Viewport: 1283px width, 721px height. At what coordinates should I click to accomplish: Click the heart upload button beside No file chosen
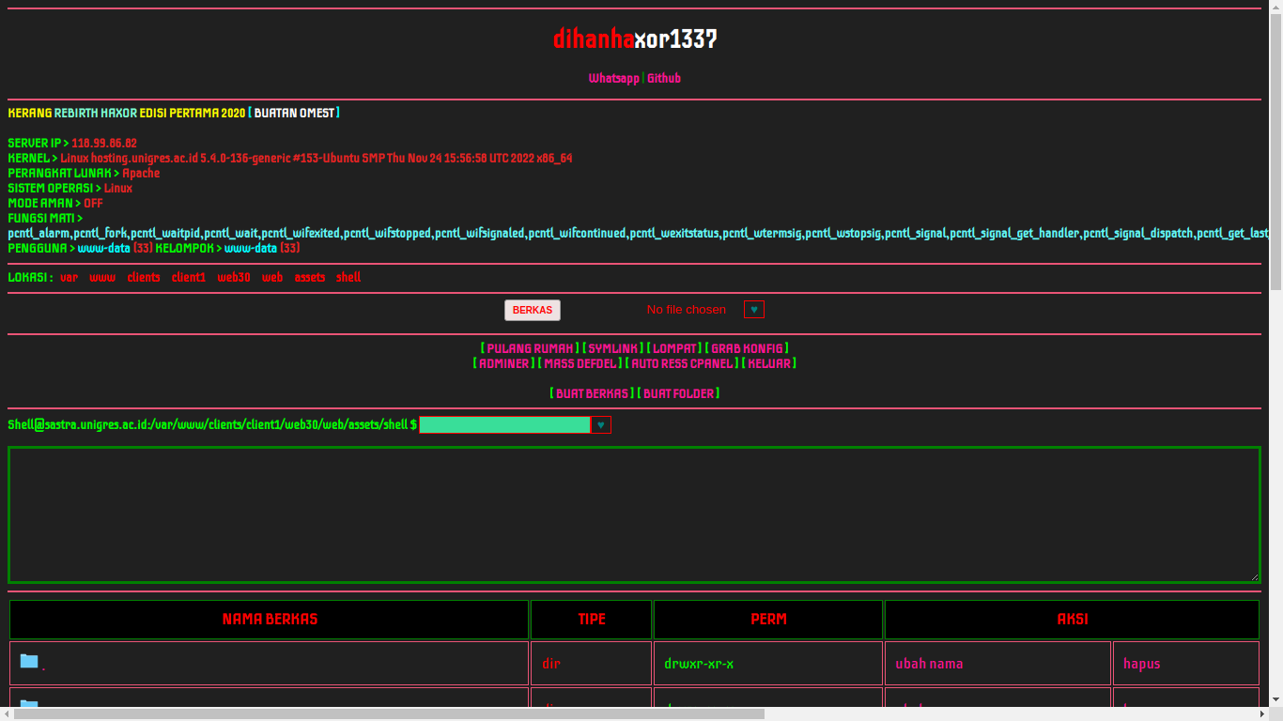tap(754, 310)
